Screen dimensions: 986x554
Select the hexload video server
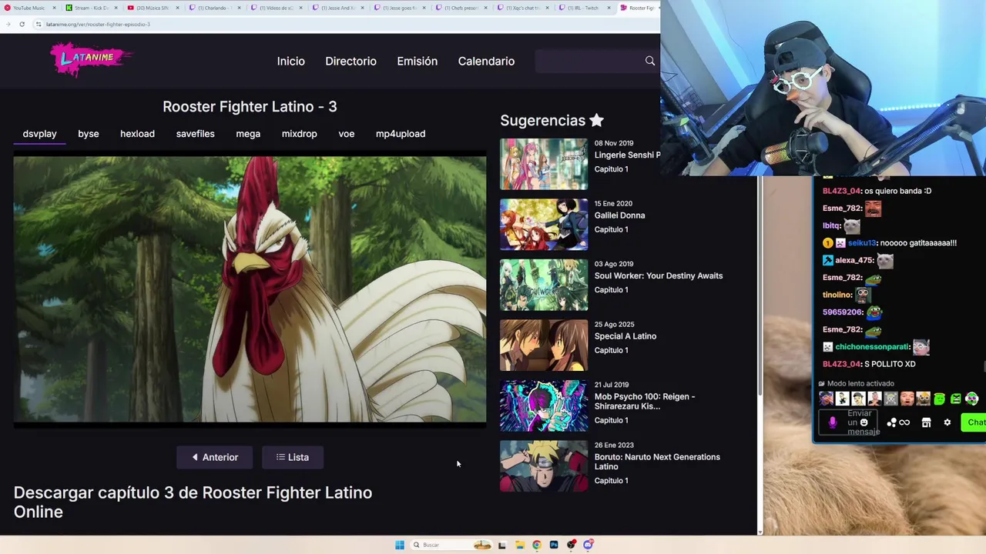click(137, 134)
